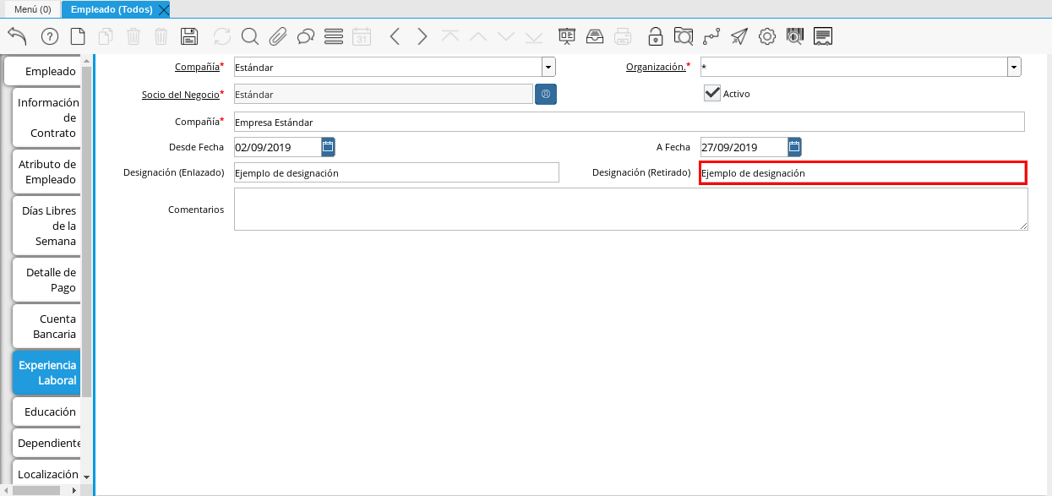Toggle grid view with the lines icon

click(x=334, y=36)
